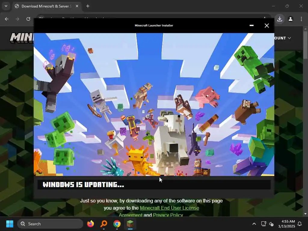308x231 pixels.
Task: Click the muted volume tray icon
Action: [x=271, y=224]
